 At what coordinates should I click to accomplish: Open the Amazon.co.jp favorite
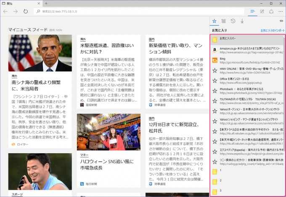click(x=247, y=50)
